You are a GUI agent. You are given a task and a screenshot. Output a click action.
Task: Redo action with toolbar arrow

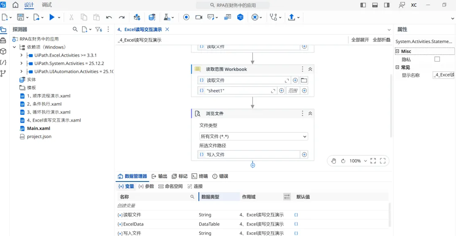122,17
